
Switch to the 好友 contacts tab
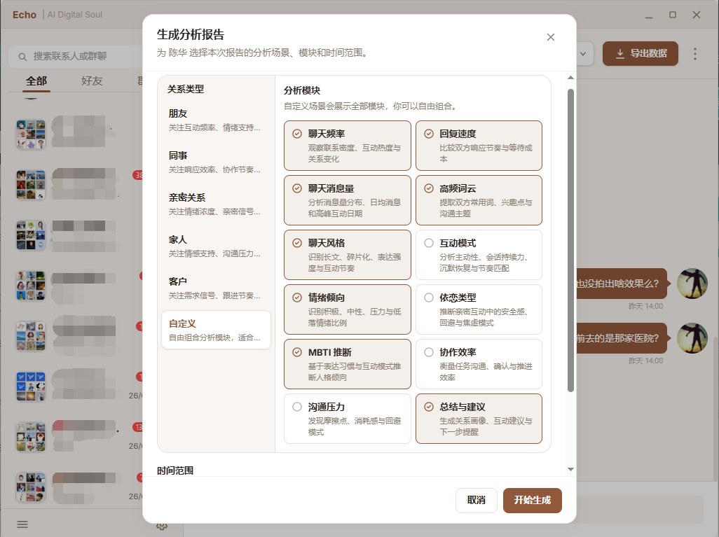click(x=92, y=81)
